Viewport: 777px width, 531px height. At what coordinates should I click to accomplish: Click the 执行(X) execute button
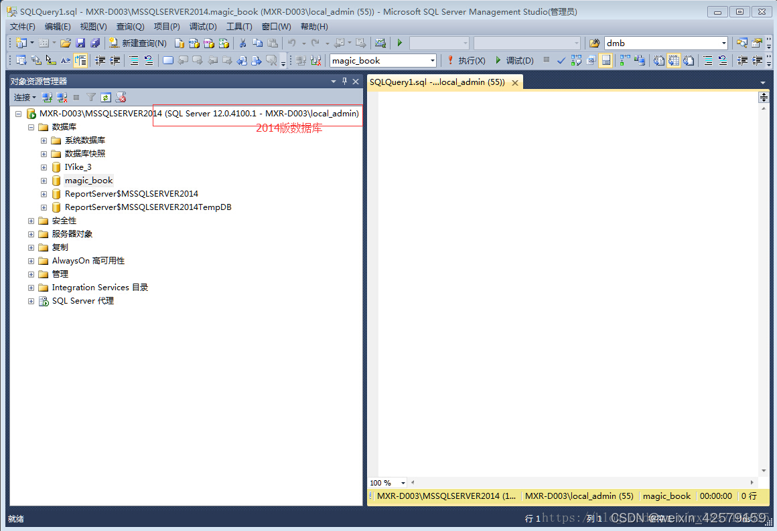click(x=466, y=60)
